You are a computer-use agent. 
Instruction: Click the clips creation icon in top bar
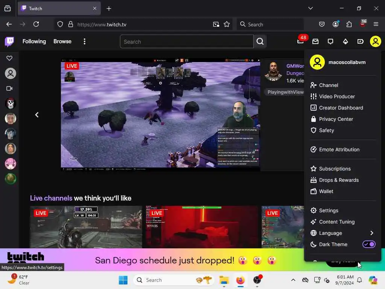[361, 41]
